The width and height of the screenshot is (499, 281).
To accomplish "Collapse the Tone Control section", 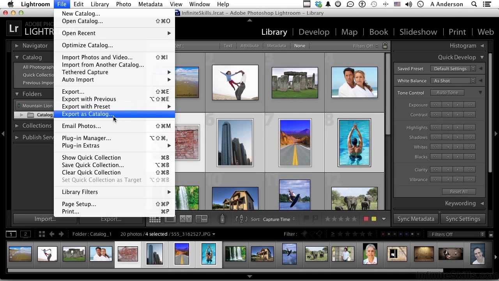I will tap(480, 92).
